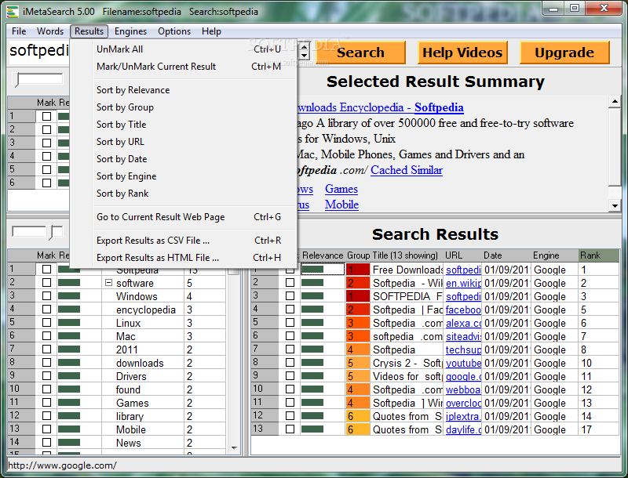
Task: Select Mark/UnMark Current Result entry
Action: 183,67
